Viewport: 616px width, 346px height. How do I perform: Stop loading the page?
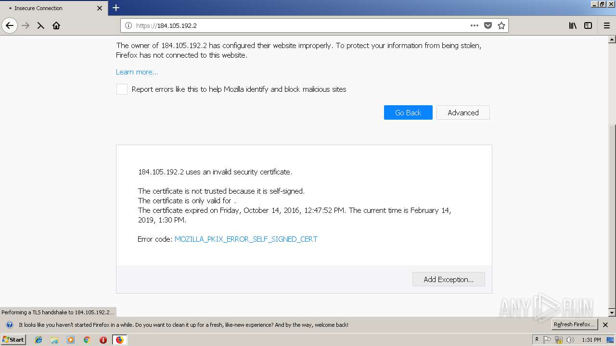[41, 25]
